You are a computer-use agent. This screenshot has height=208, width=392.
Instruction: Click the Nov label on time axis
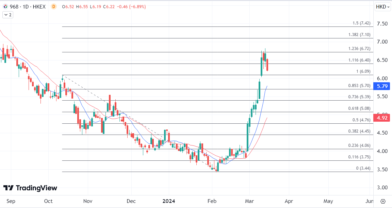88,201
